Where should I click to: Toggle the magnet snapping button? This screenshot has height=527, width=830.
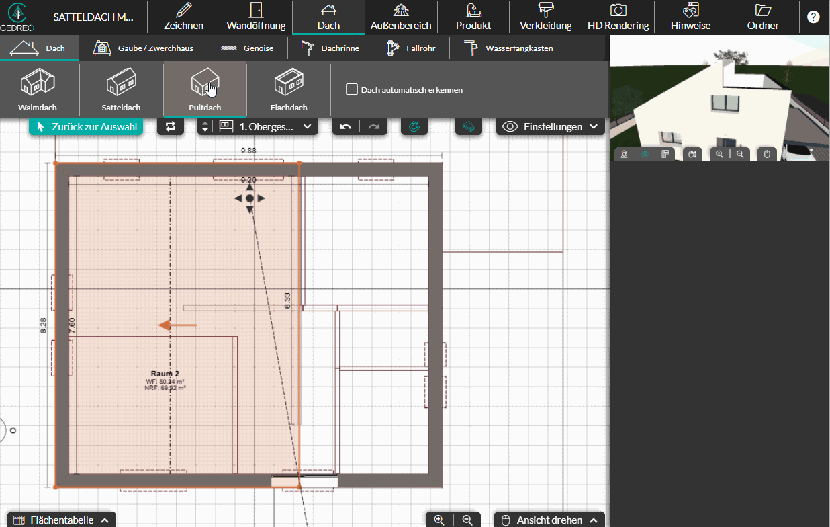point(414,126)
